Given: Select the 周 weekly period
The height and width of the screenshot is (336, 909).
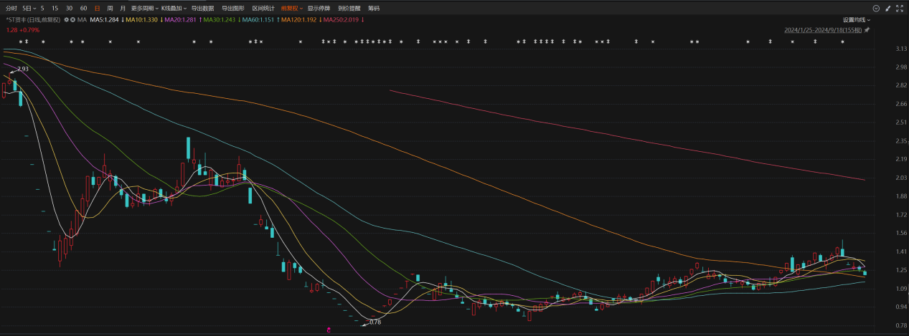Looking at the screenshot, I should pos(110,9).
